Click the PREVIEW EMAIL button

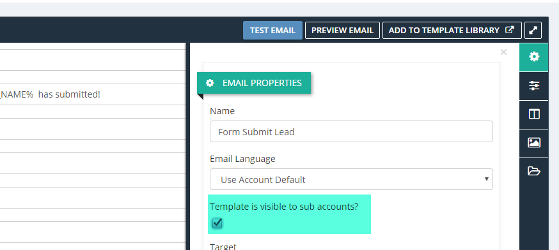click(x=342, y=30)
